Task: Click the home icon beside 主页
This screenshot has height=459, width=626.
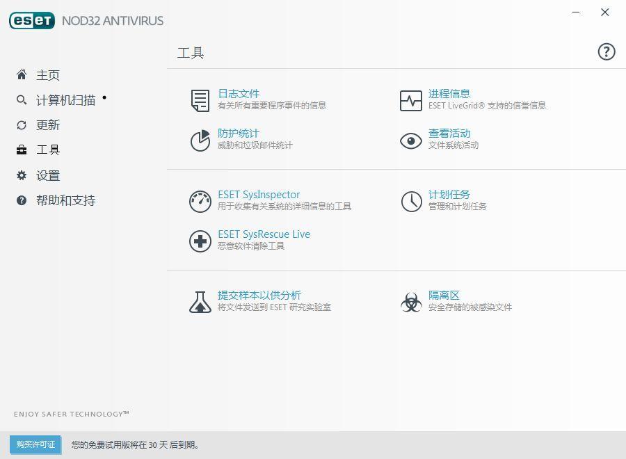Action: click(x=22, y=74)
